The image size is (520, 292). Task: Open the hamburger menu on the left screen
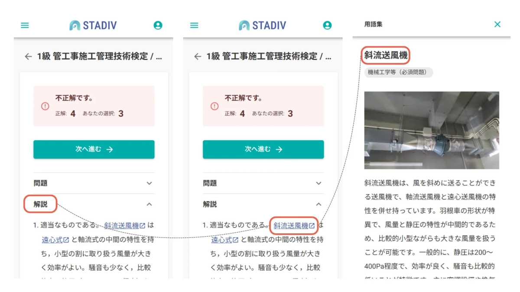25,25
